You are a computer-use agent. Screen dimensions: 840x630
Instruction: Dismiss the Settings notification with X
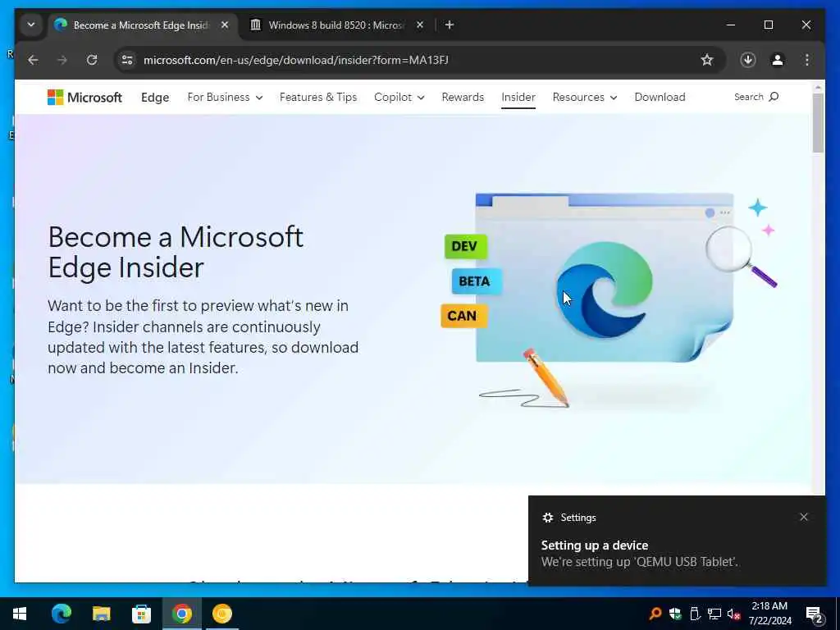pyautogui.click(x=804, y=517)
